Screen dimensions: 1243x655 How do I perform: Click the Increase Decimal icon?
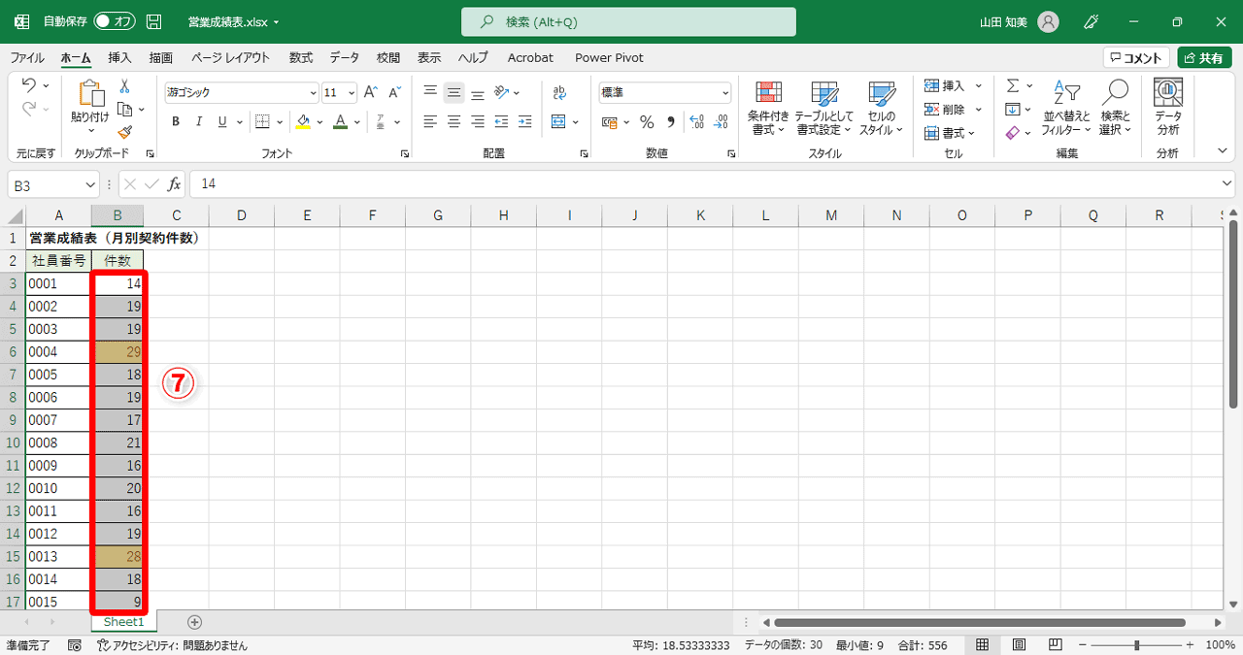pyautogui.click(x=696, y=122)
